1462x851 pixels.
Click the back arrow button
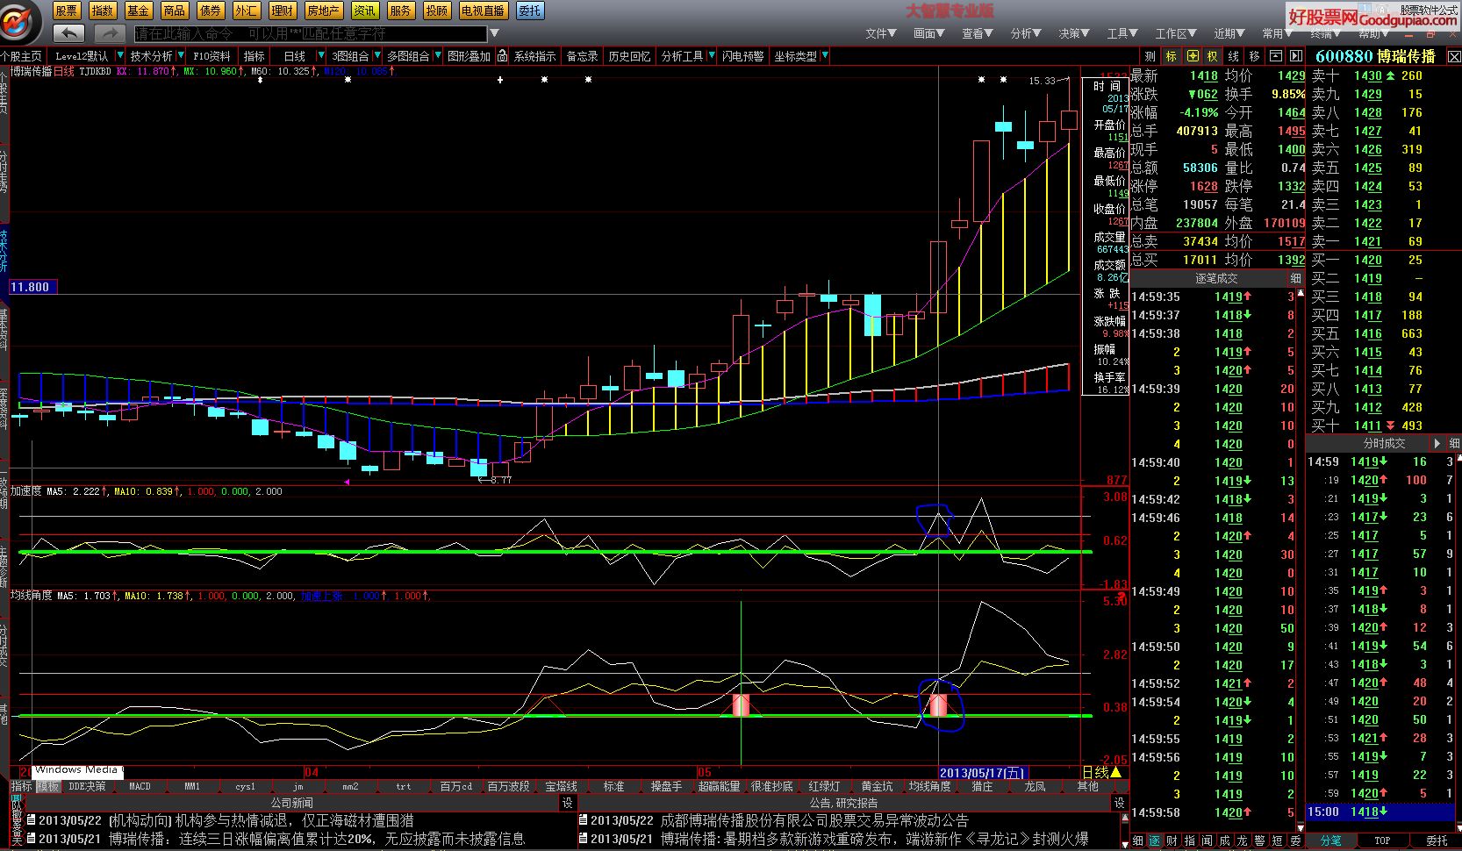[68, 33]
